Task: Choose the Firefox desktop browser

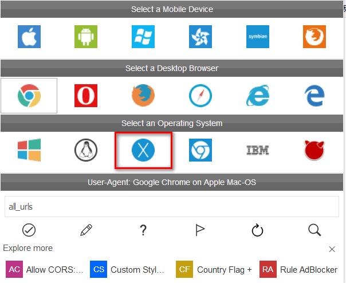Action: (143, 96)
